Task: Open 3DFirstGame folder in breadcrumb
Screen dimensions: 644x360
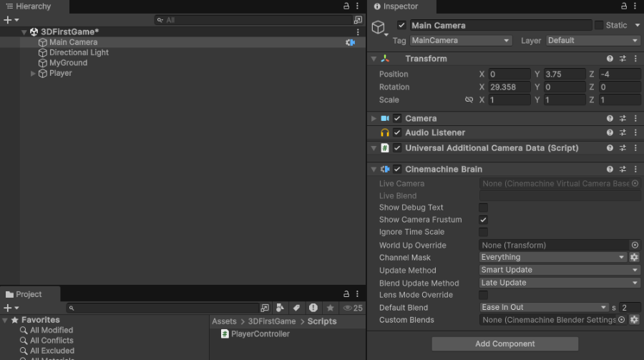Action: pos(272,321)
